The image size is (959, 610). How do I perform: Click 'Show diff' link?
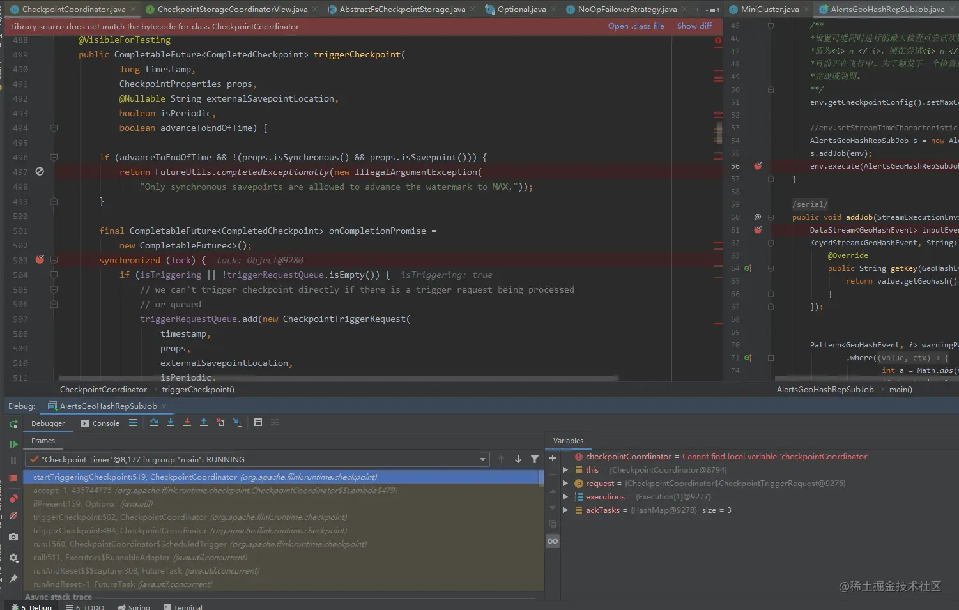tap(694, 26)
